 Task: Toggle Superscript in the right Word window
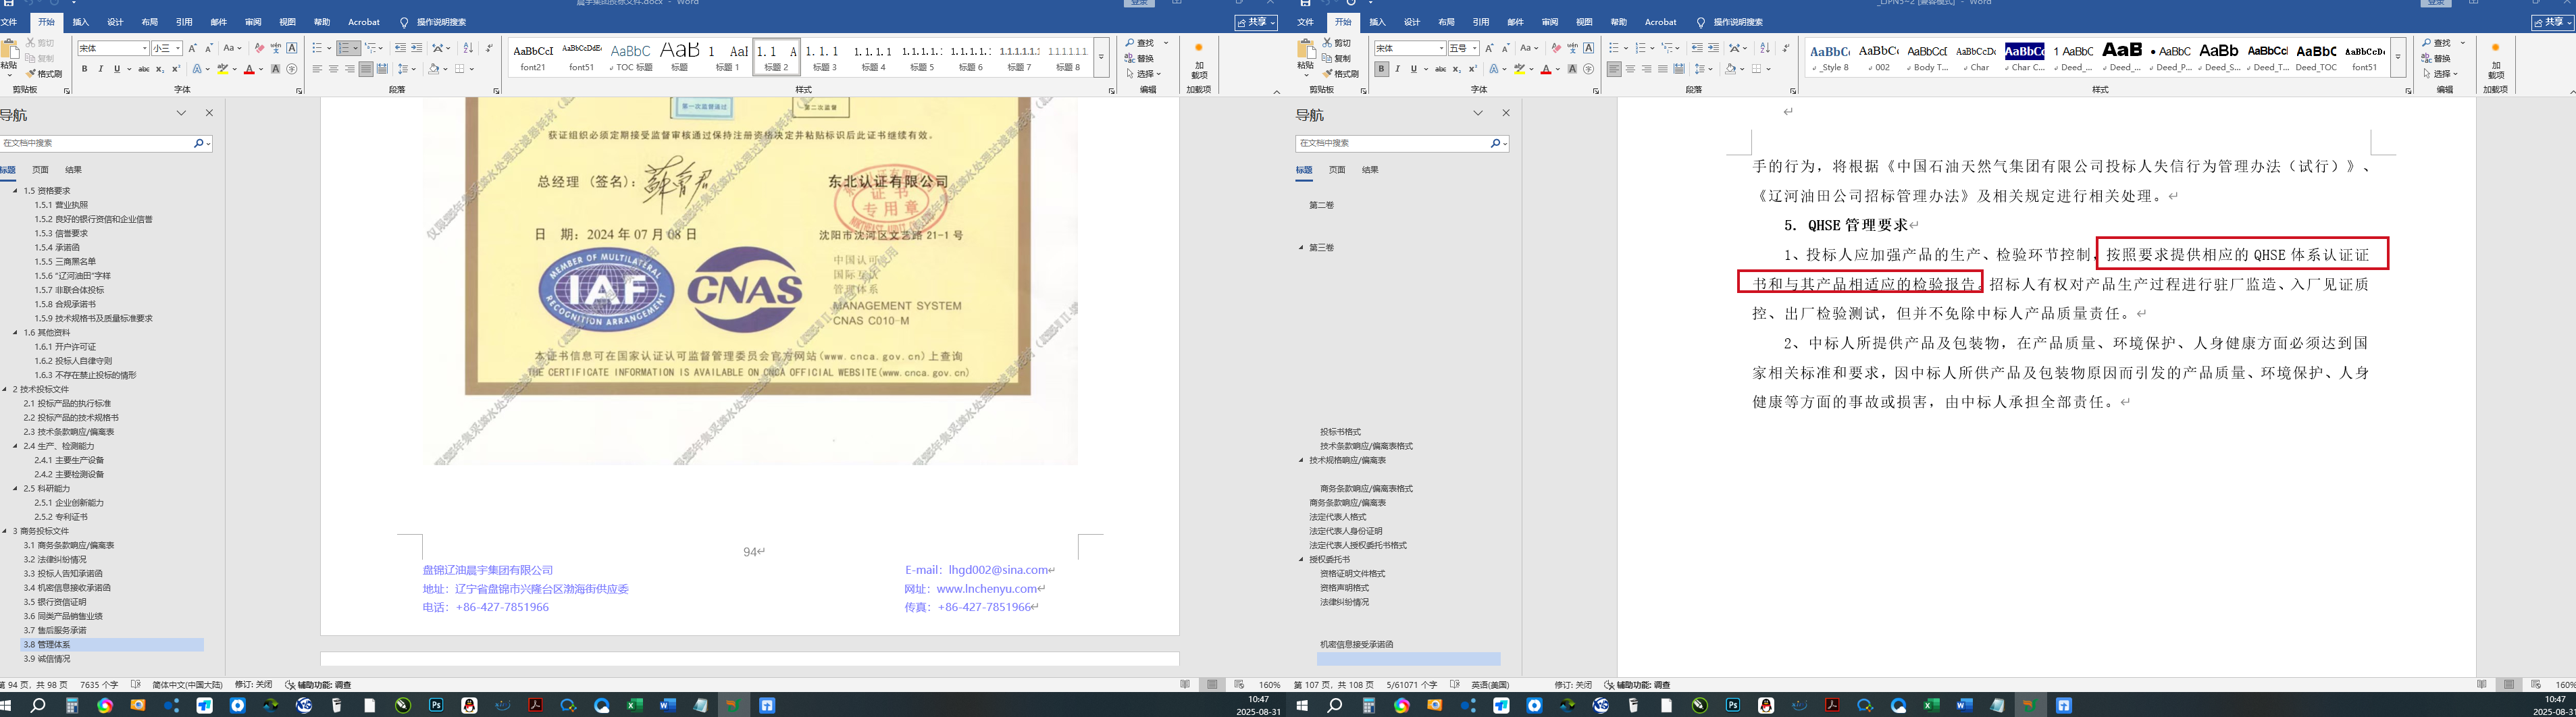tap(1472, 69)
